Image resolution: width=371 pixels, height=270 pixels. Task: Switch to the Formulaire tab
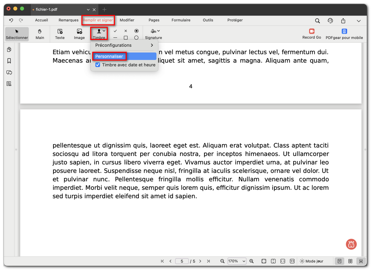[x=181, y=20]
